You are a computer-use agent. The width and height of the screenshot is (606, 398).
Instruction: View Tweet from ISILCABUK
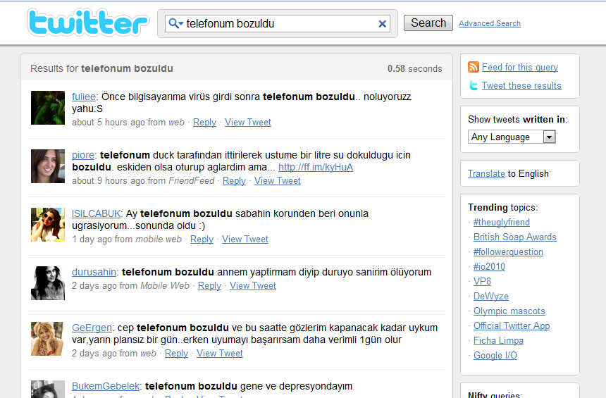(x=245, y=240)
